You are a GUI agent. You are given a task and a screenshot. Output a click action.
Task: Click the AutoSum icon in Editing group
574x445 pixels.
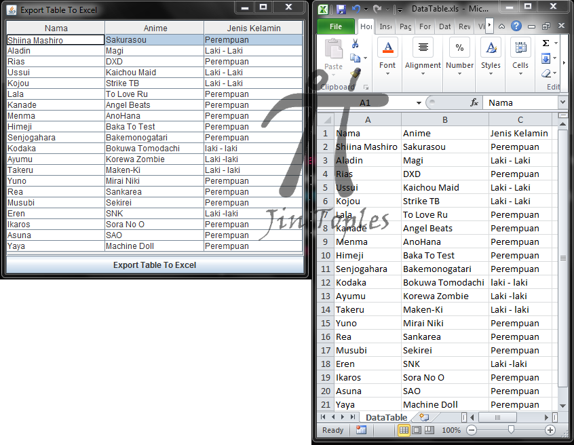pyautogui.click(x=544, y=43)
